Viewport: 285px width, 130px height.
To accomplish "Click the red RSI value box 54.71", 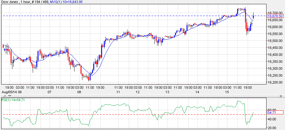I will pyautogui.click(x=275, y=113).
